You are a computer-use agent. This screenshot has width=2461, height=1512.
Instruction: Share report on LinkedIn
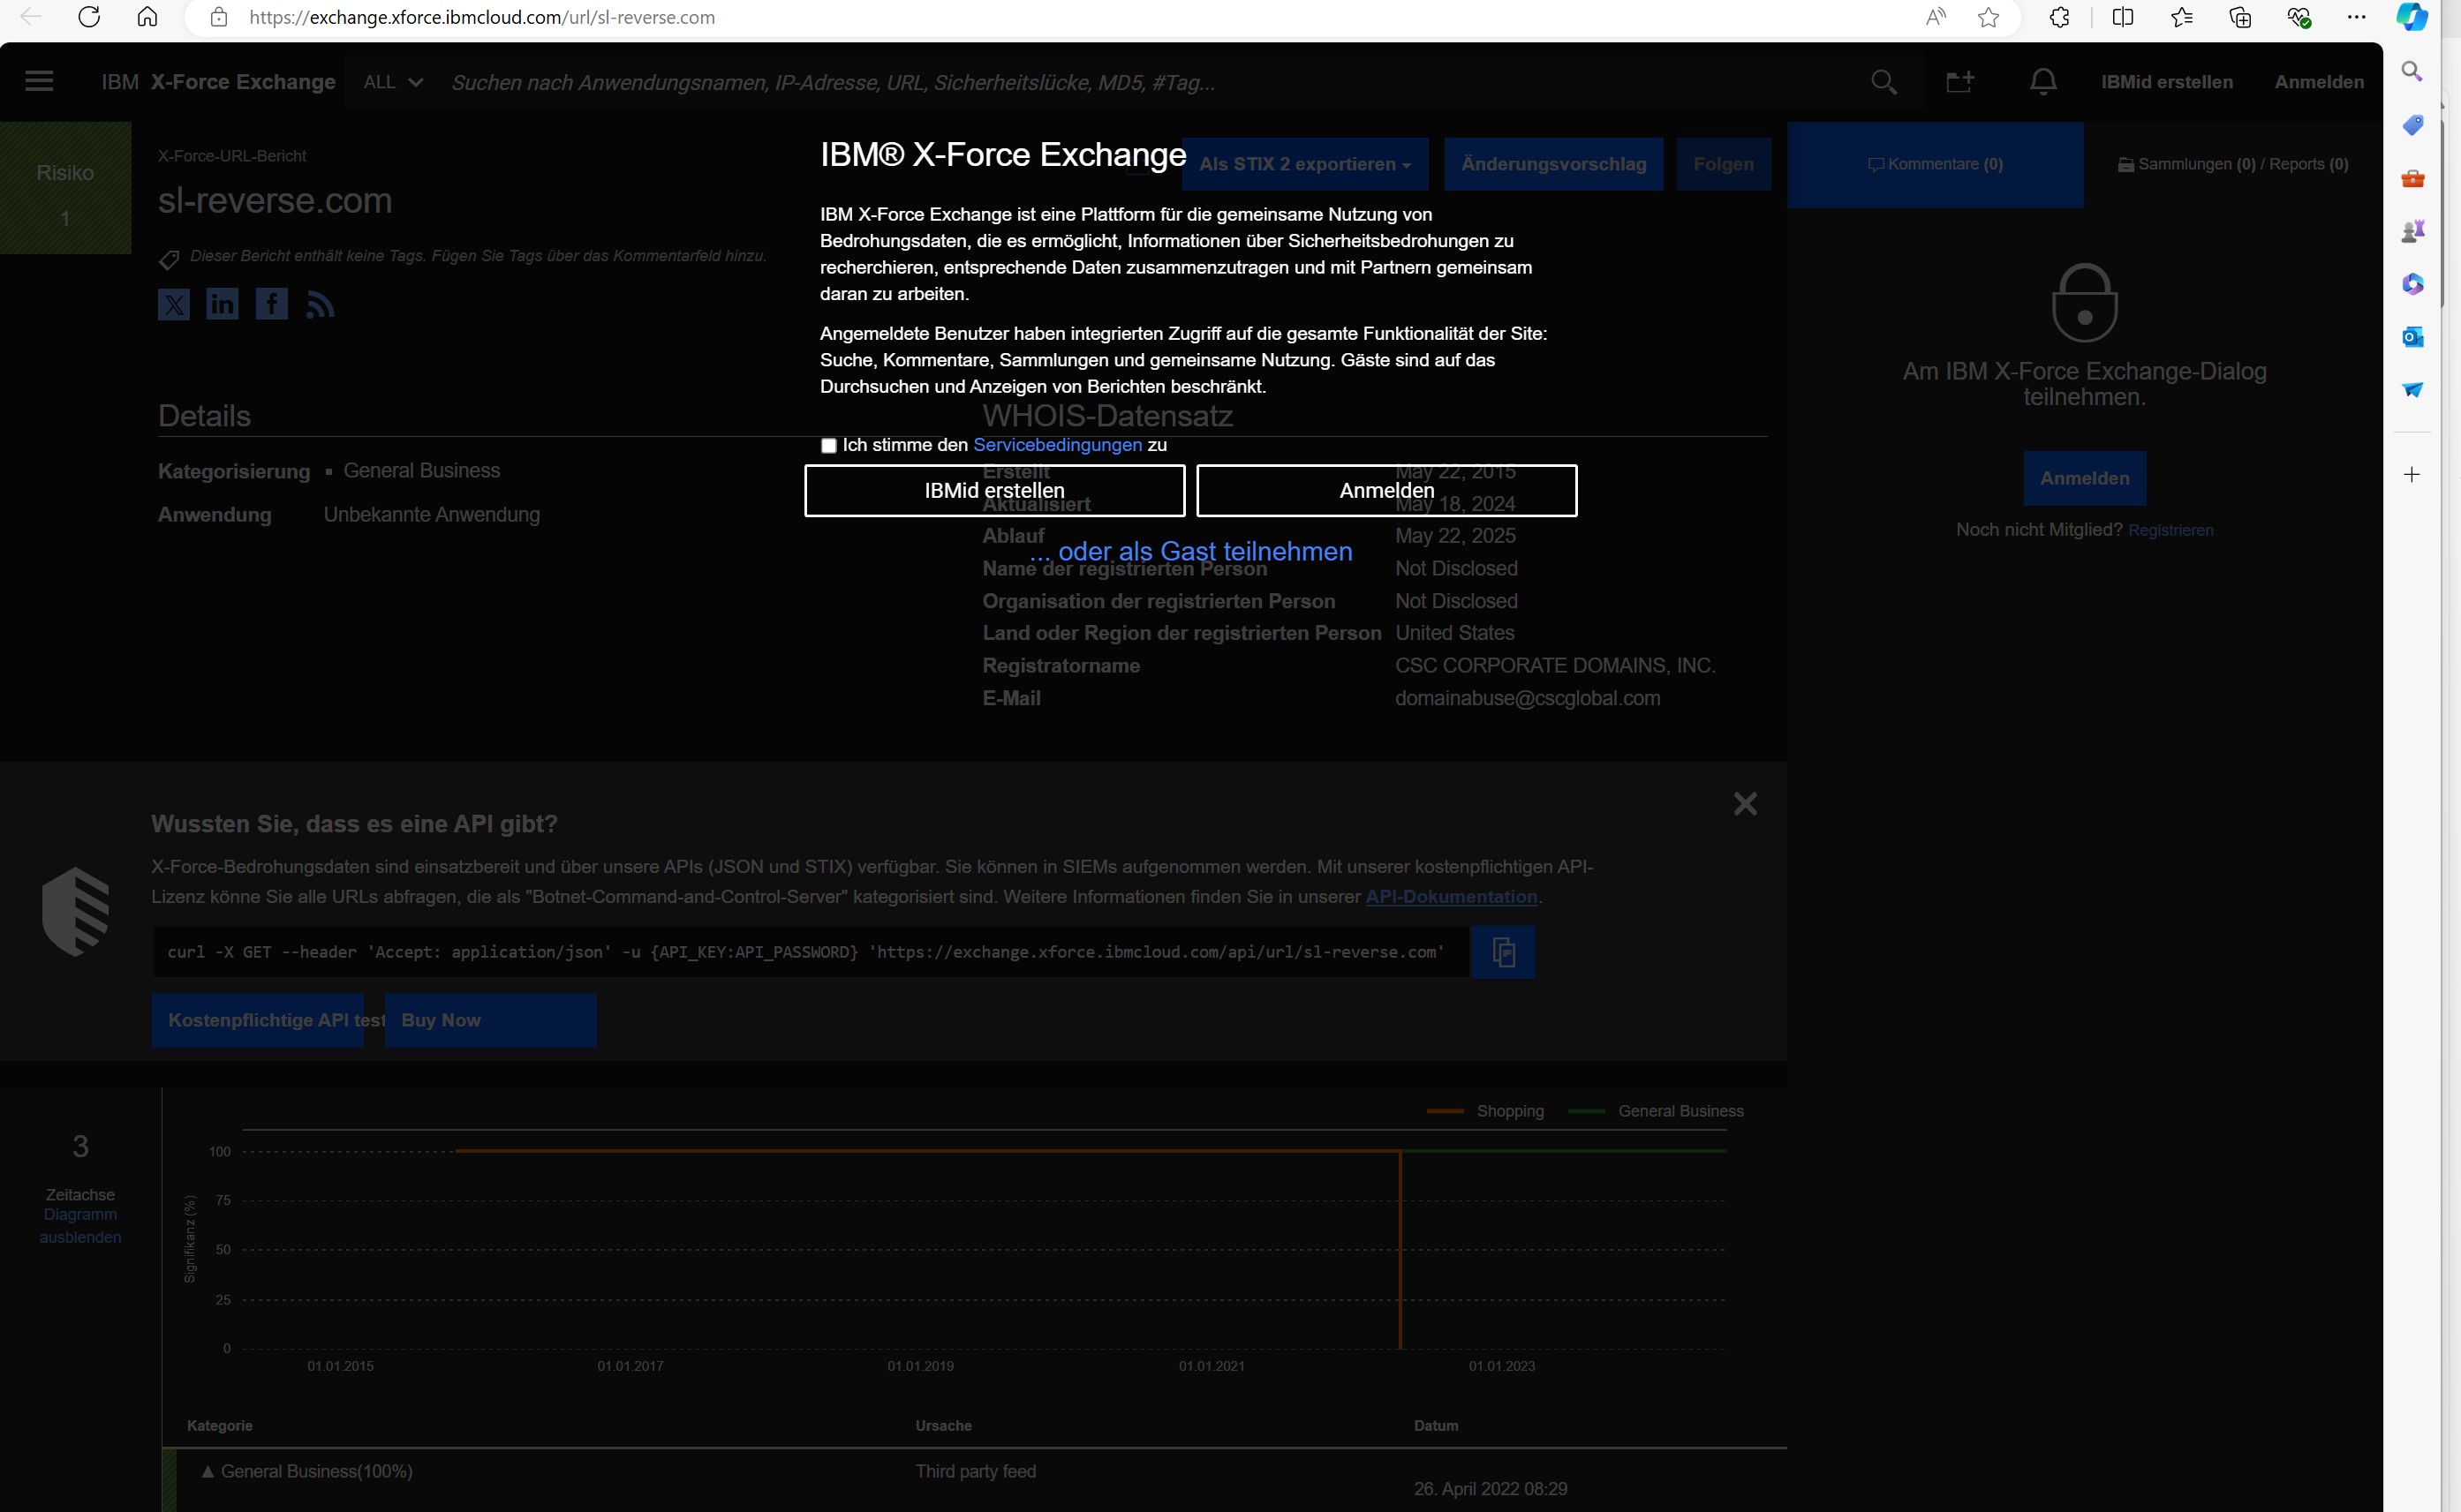tap(223, 304)
